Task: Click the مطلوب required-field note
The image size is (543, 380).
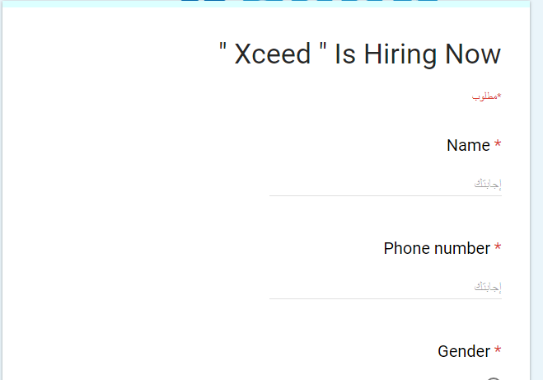Action: [x=484, y=96]
